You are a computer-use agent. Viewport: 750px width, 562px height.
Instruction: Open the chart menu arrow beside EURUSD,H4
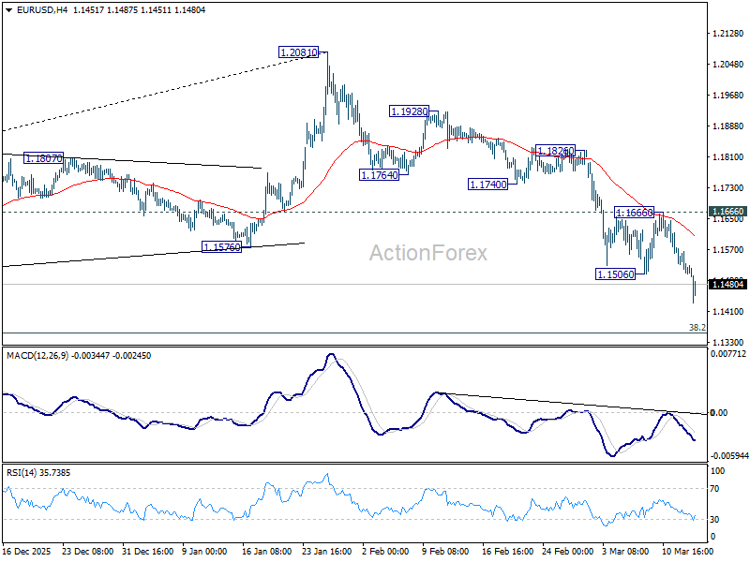click(x=9, y=10)
